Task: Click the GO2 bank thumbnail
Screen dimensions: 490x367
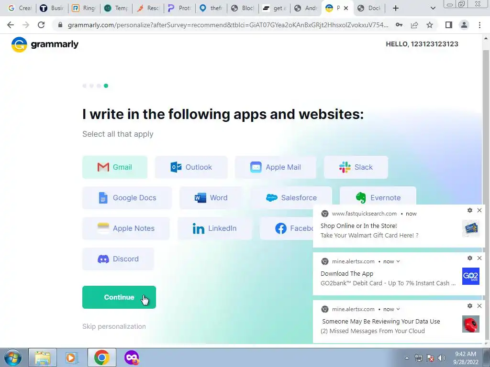Action: tap(471, 276)
